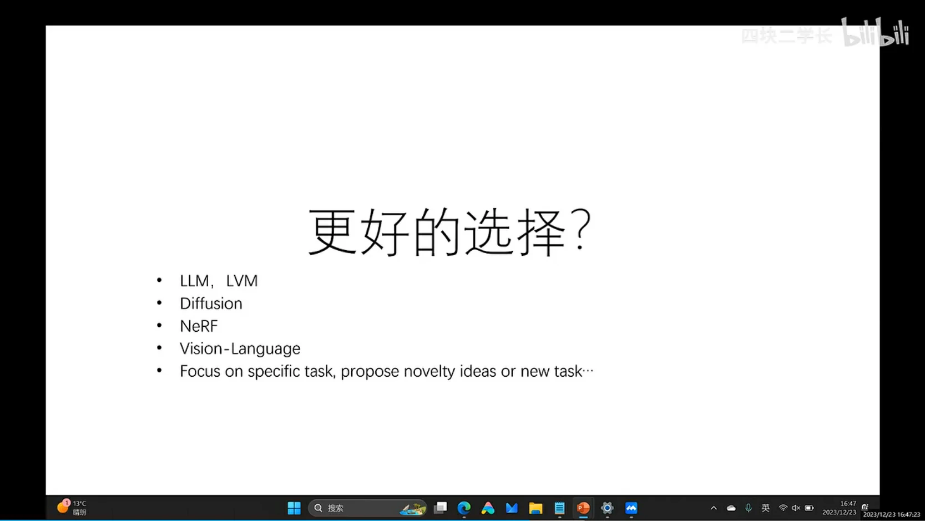Click the microphone tray icon
The image size is (925, 521).
point(749,508)
